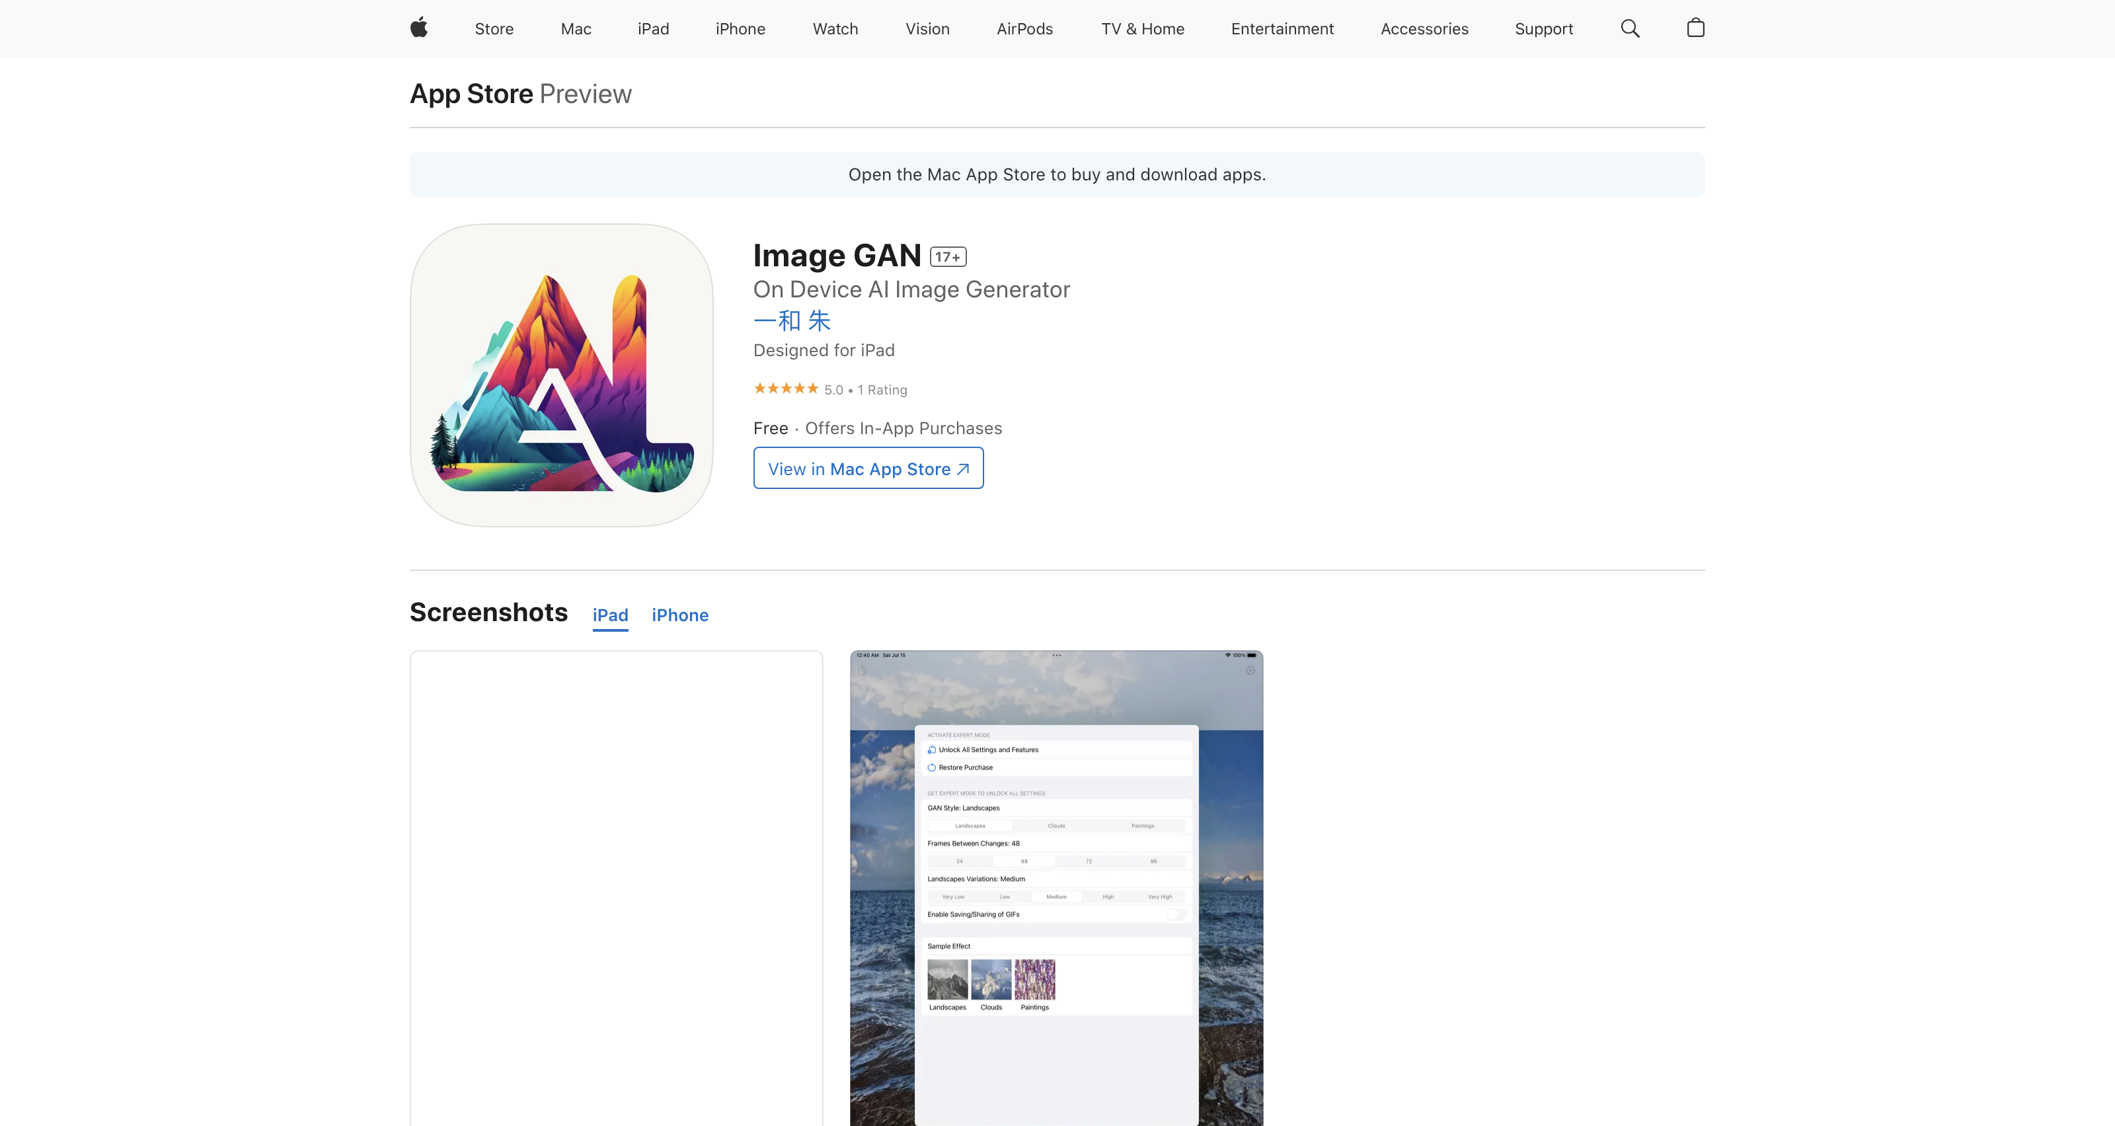Open the TV & Home menu
This screenshot has height=1126, width=2115.
click(1143, 28)
